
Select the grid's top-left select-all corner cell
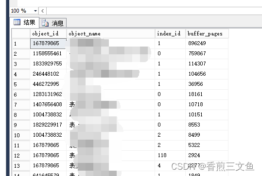tap(21, 33)
